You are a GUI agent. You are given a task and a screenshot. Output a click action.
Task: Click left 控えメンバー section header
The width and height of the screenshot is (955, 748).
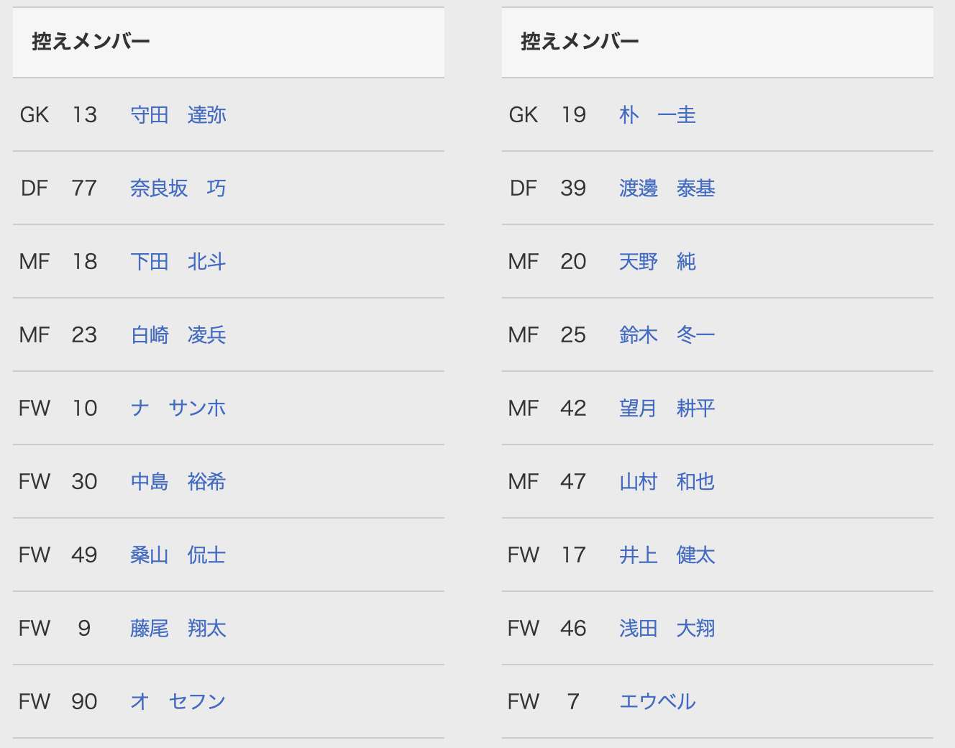[x=91, y=42]
